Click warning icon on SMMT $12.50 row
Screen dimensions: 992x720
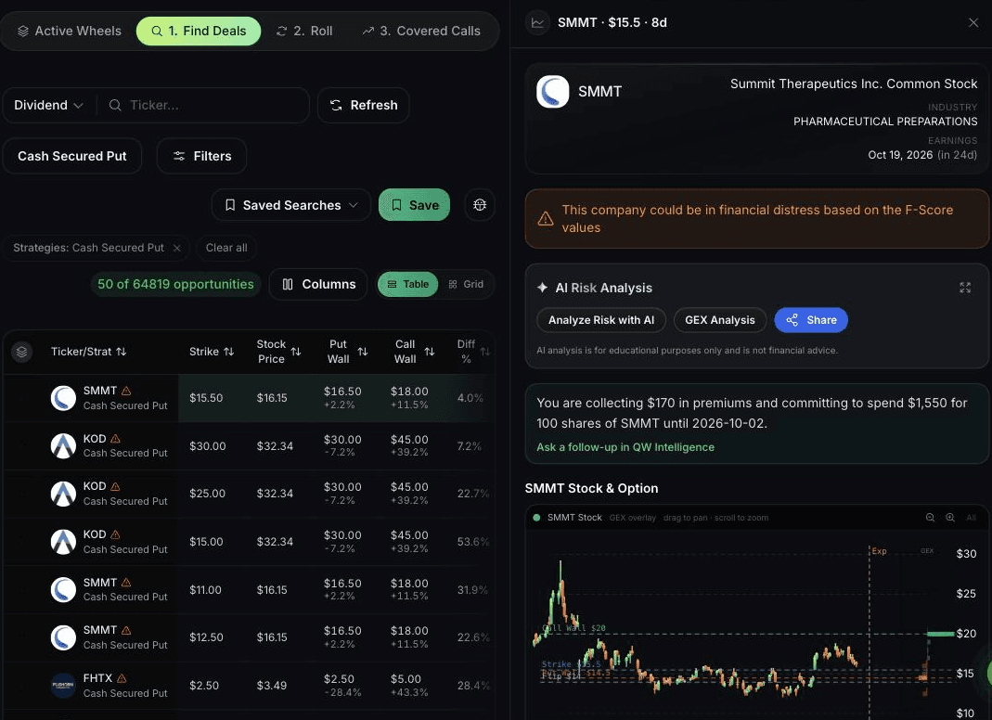pos(126,630)
